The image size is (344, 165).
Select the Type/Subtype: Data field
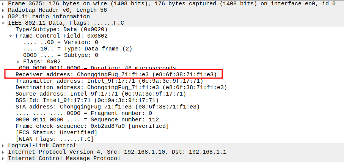point(61,29)
